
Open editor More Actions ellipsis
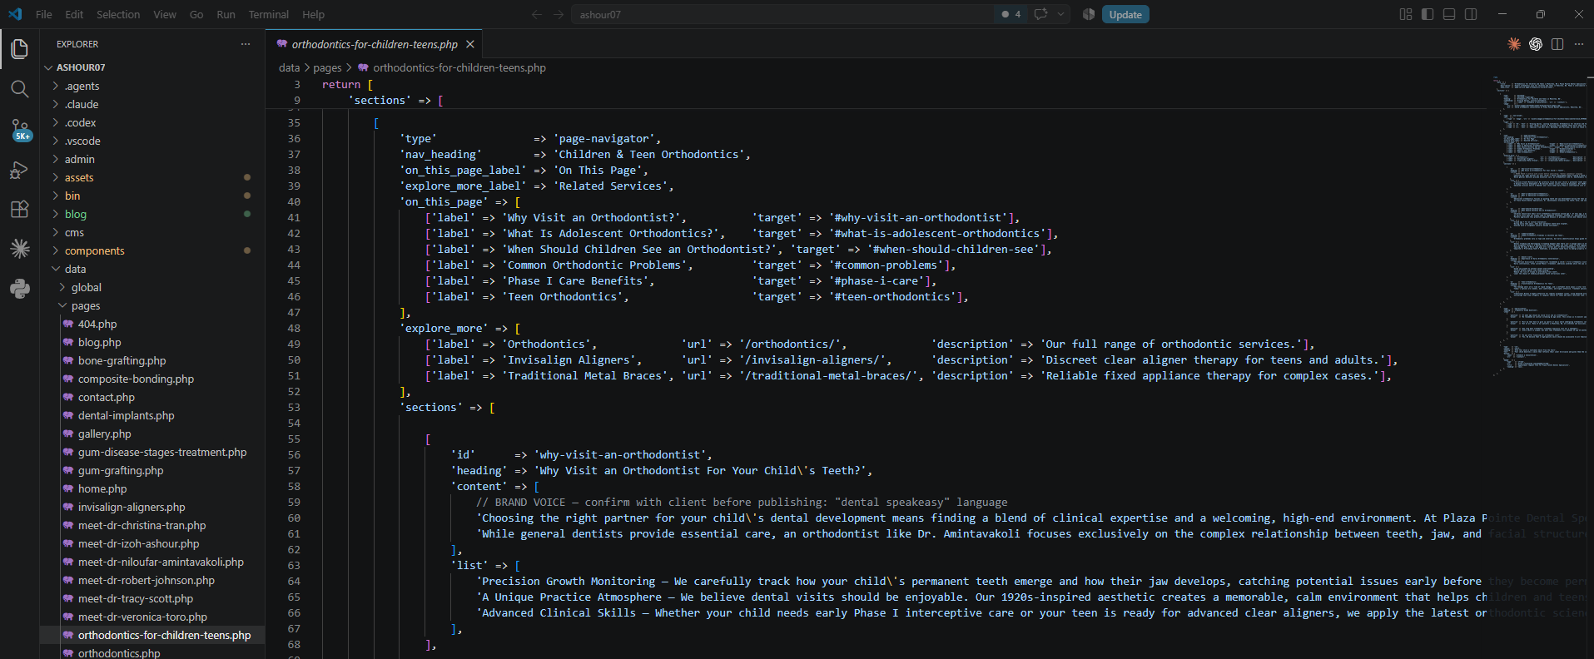[x=1579, y=44]
